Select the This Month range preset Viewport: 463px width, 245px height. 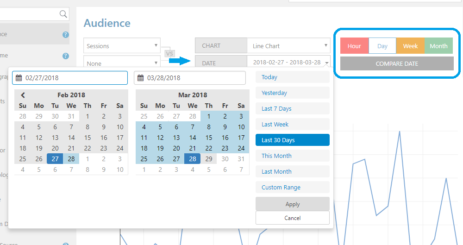pos(292,156)
